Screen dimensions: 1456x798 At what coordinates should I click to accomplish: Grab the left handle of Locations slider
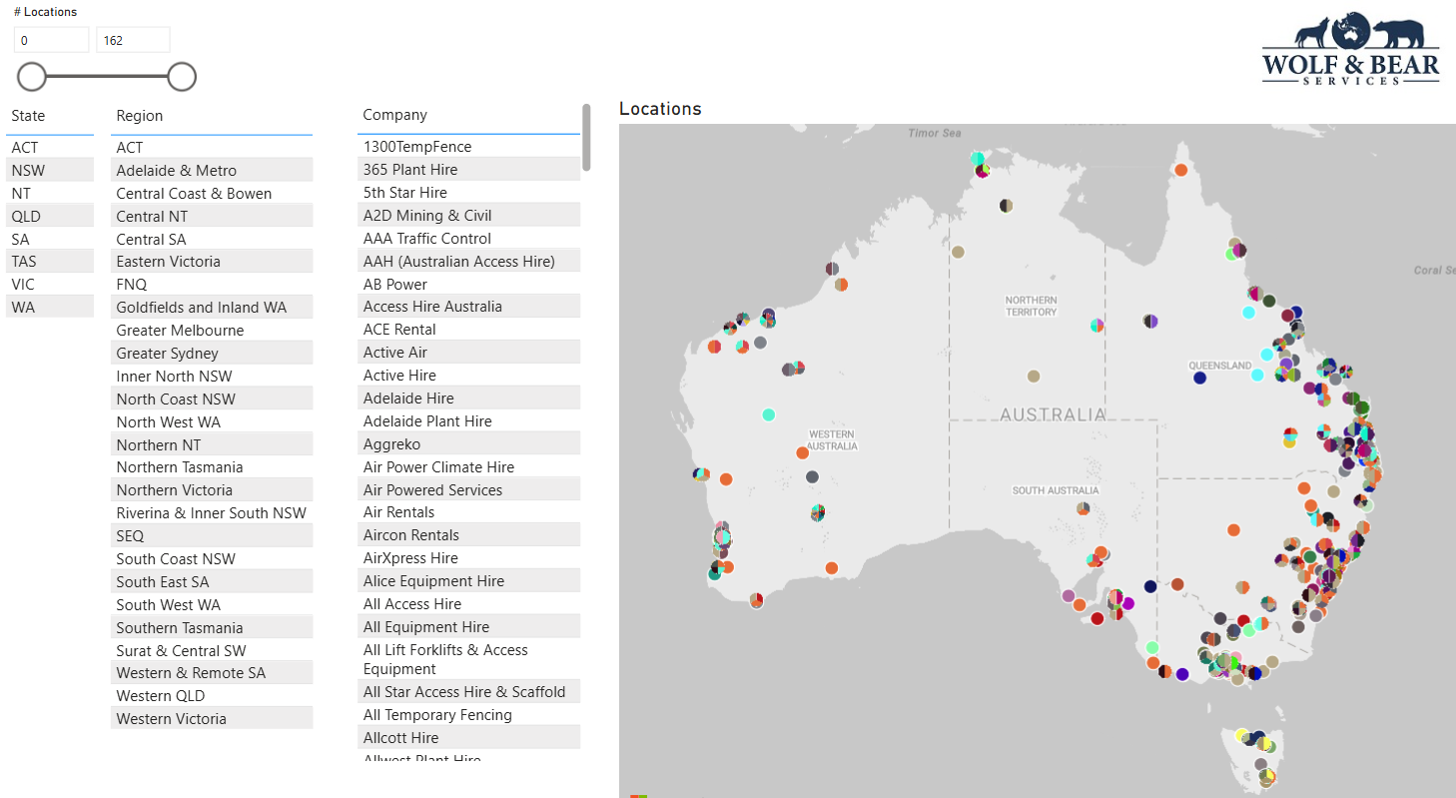tap(32, 77)
